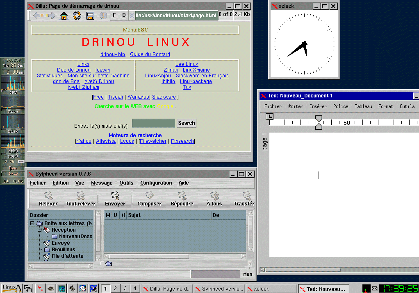The width and height of the screenshot is (419, 293).
Task: Open Sylpheed's Configuration menu
Action: tap(156, 183)
